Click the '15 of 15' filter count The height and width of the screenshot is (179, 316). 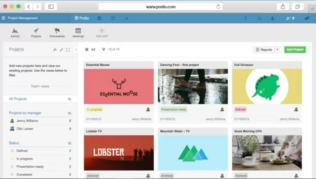point(114,49)
